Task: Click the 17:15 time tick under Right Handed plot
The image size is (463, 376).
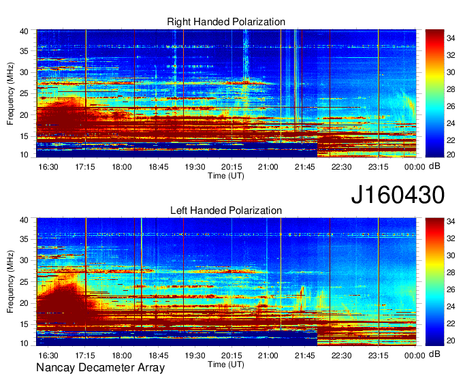Action: (x=85, y=167)
